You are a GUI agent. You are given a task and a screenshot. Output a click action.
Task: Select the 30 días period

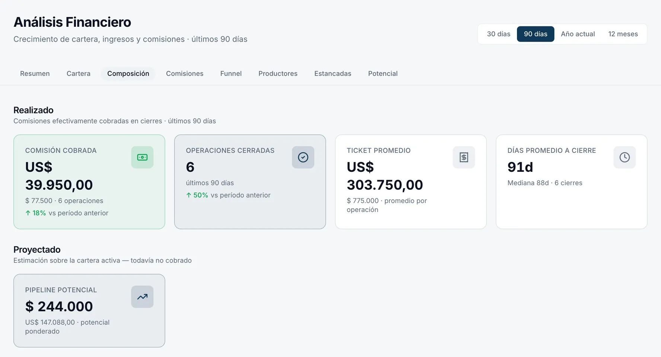(499, 34)
